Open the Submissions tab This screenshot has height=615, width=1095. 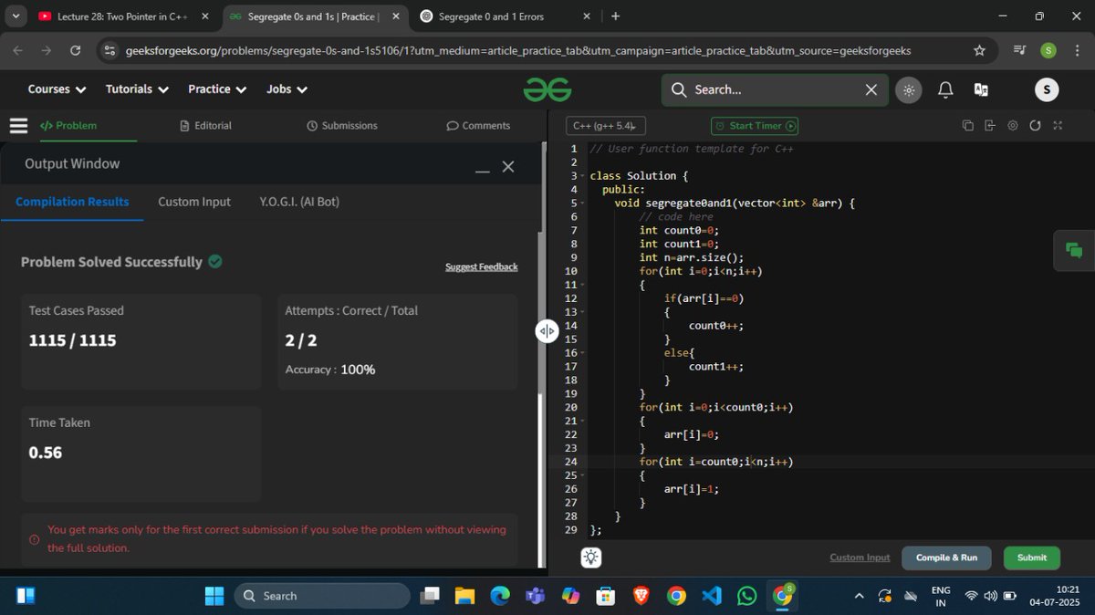(x=341, y=126)
